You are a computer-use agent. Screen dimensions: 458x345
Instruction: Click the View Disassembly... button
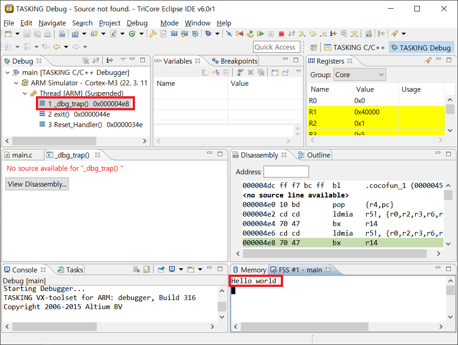point(37,184)
